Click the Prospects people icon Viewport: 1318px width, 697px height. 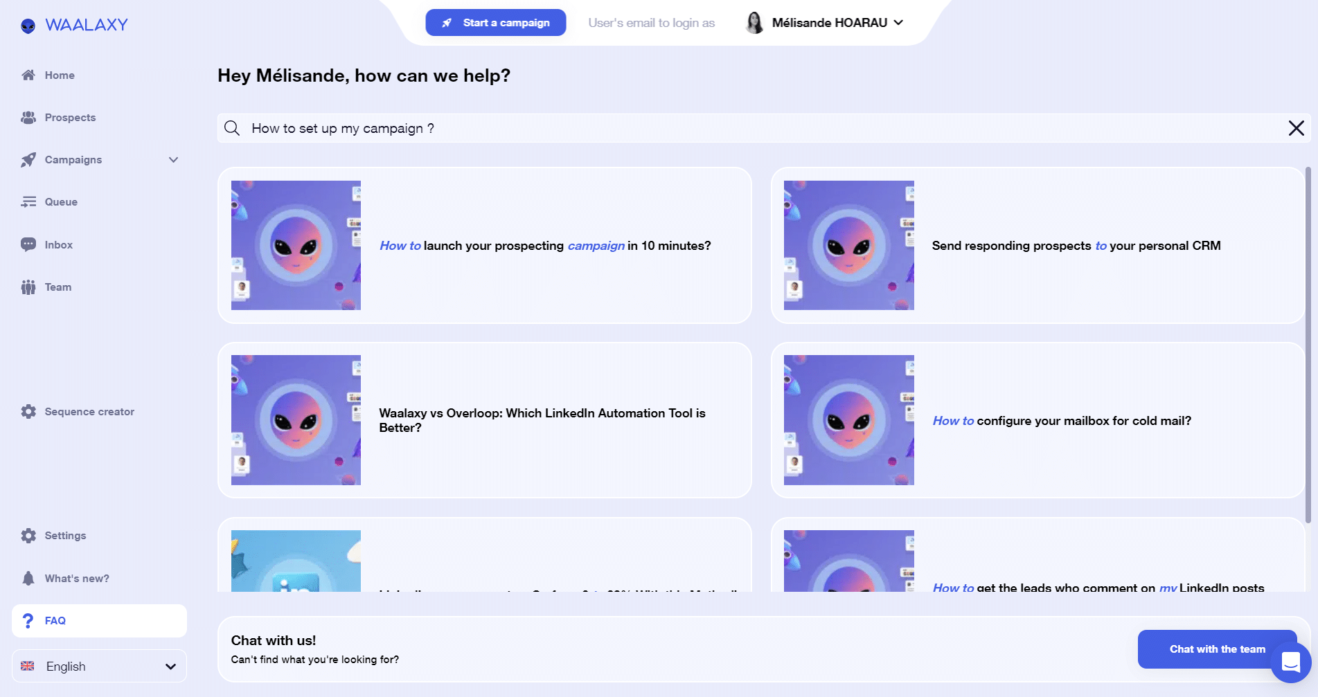tap(28, 118)
